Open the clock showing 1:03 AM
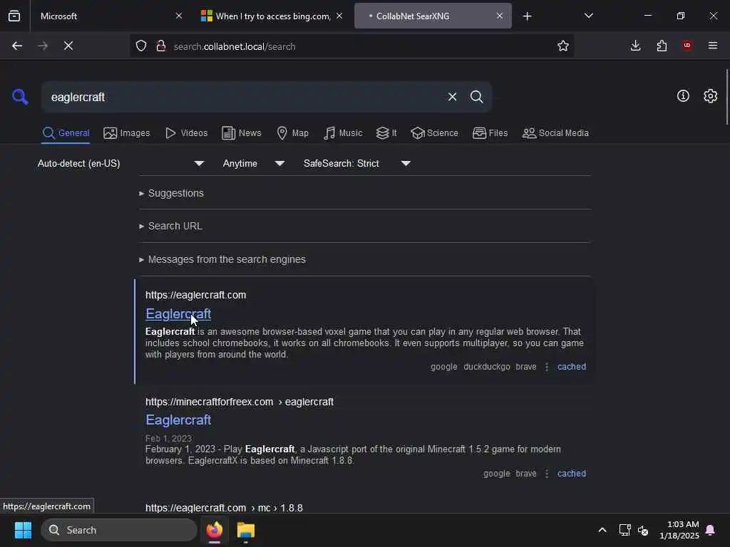730x547 pixels. point(679,530)
